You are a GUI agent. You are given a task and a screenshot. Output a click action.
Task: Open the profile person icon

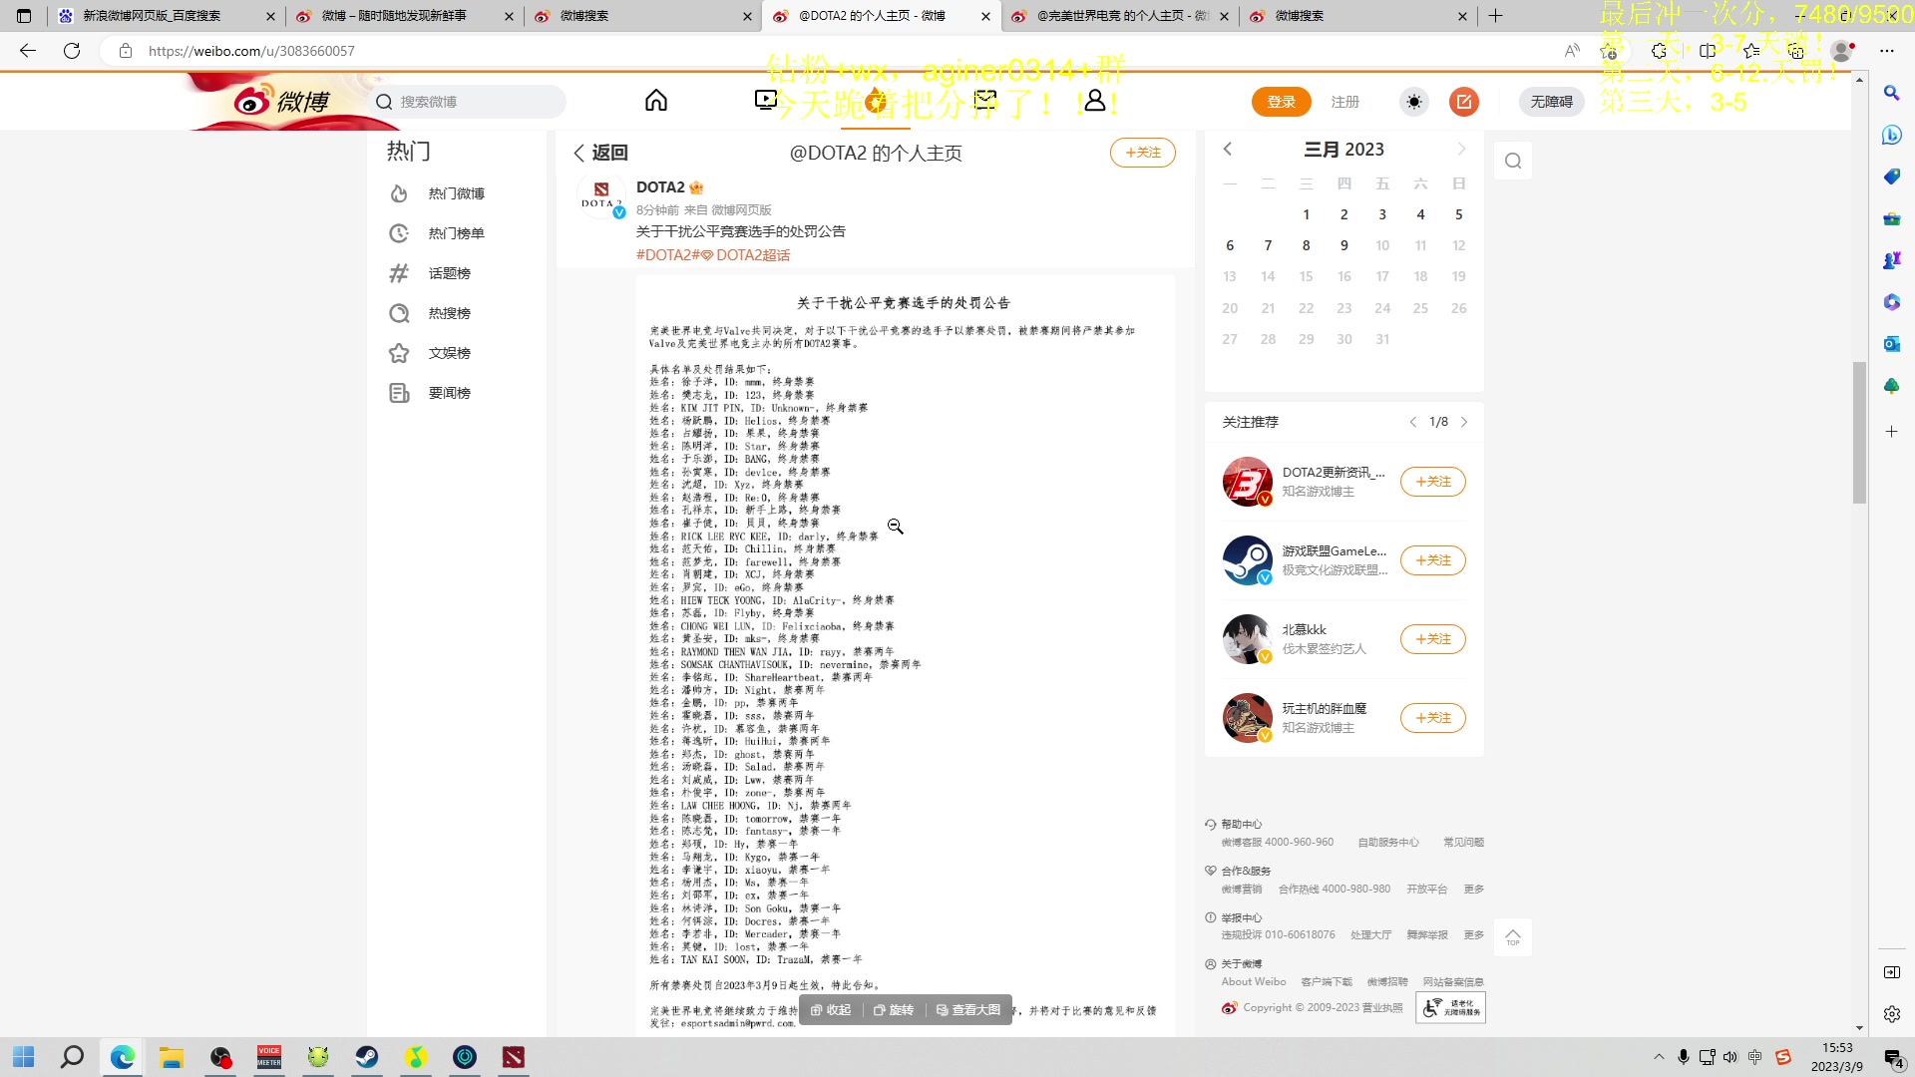click(x=1095, y=101)
